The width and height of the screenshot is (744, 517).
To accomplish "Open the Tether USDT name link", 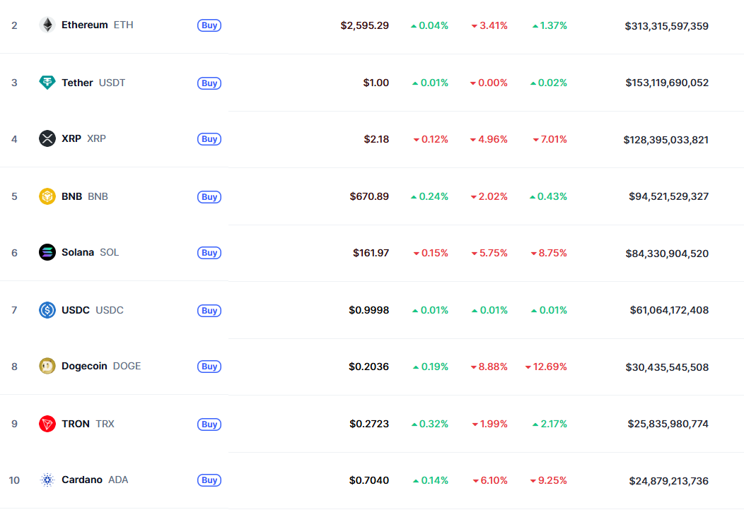I will tap(77, 83).
